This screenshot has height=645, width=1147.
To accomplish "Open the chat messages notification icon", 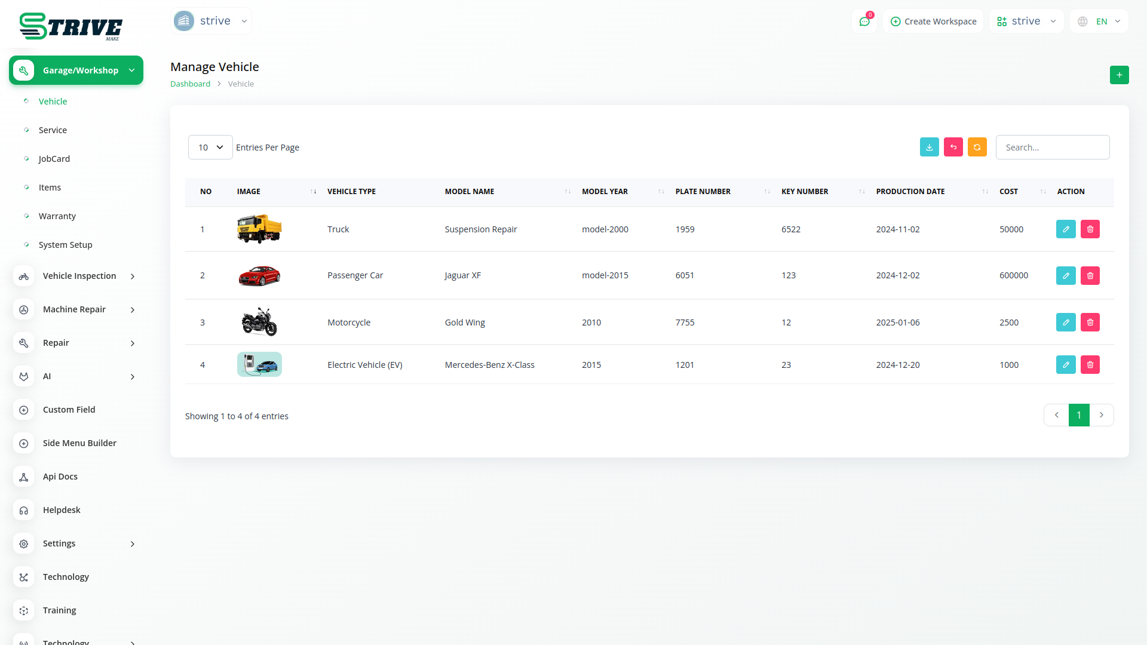I will tap(864, 21).
